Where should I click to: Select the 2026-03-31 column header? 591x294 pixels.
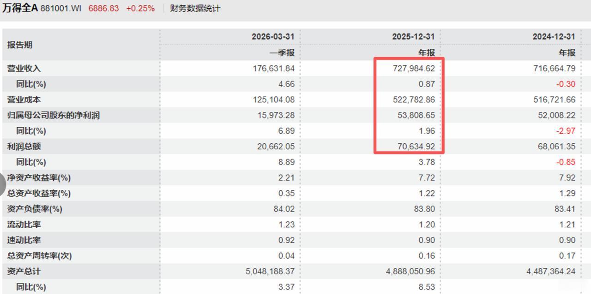tap(273, 37)
